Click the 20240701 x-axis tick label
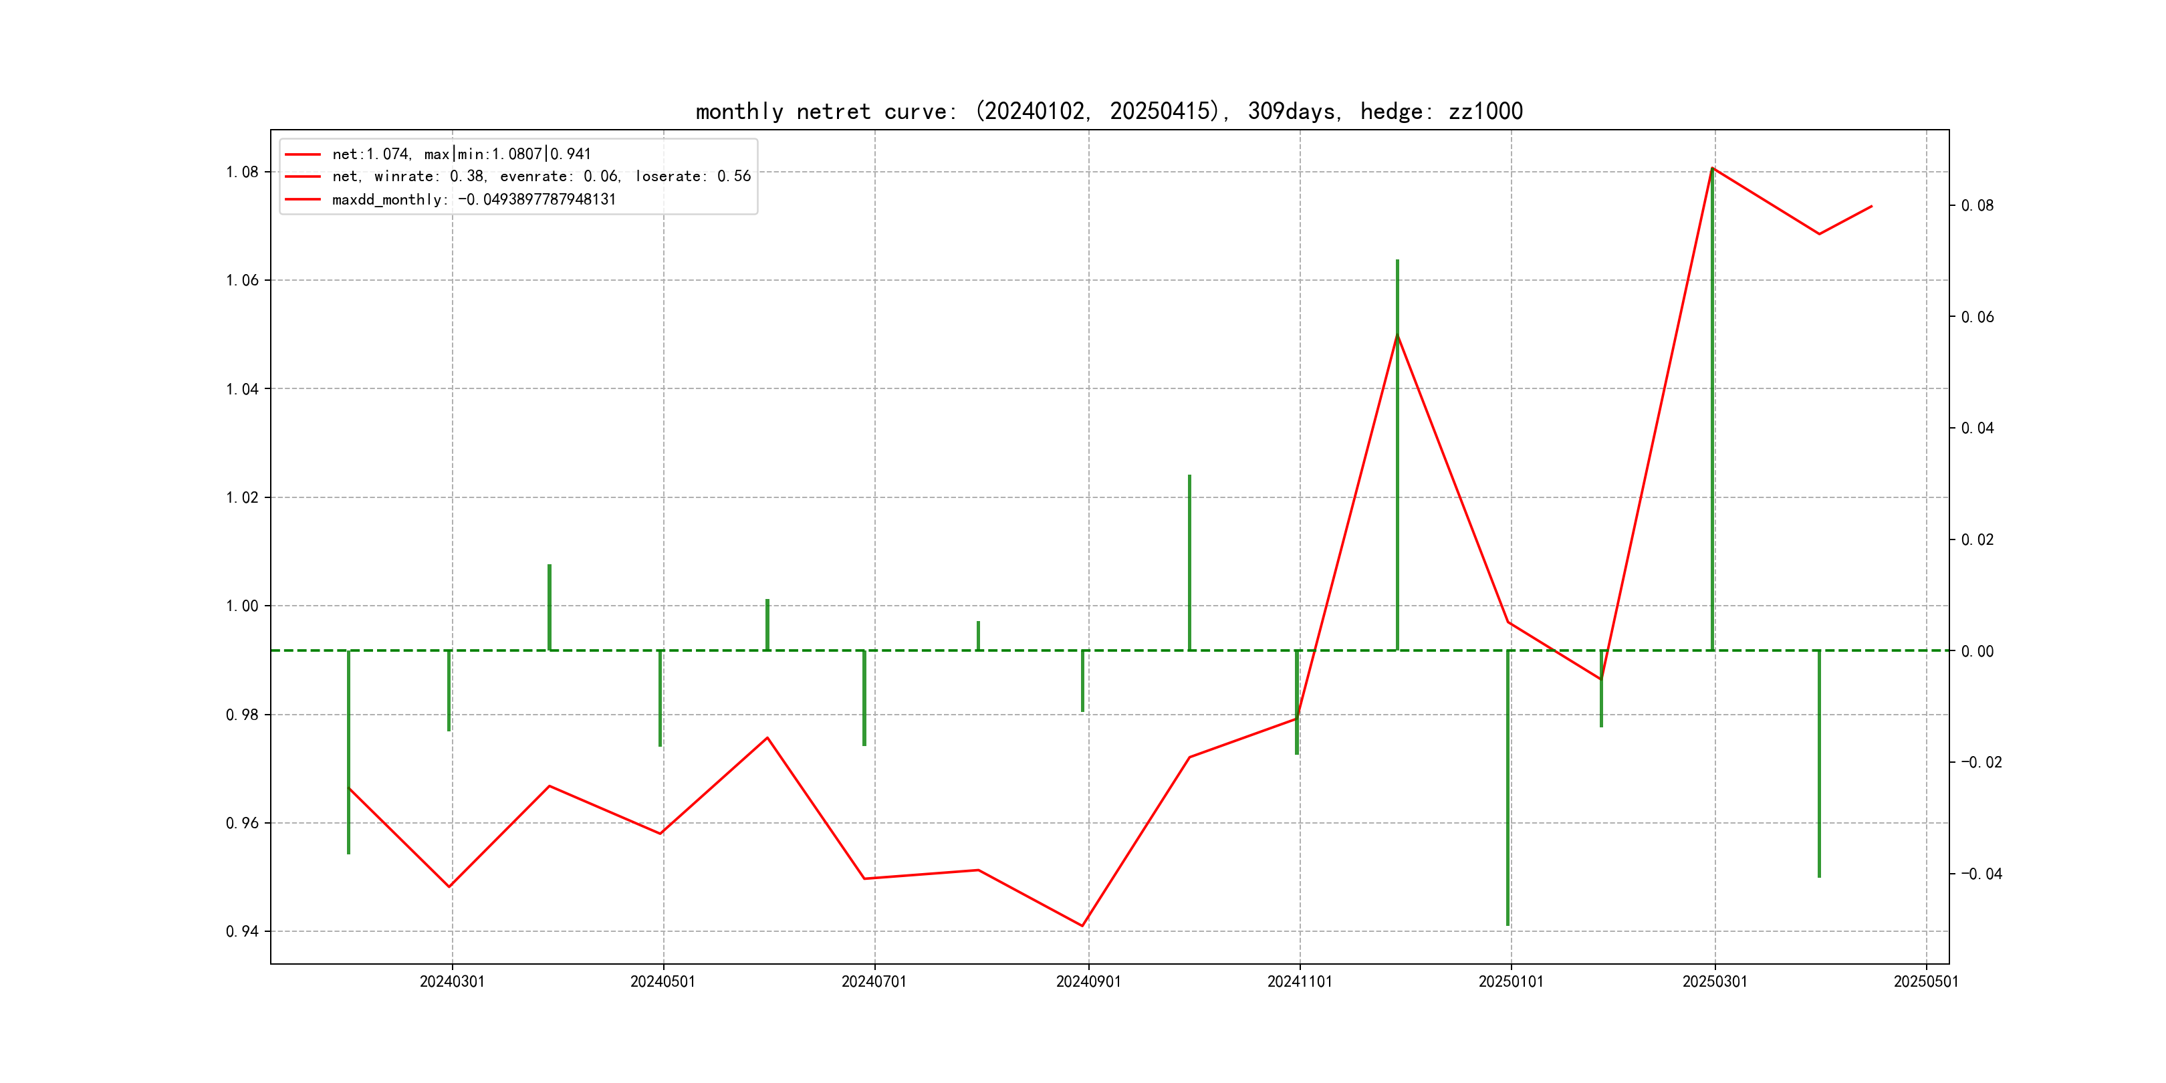Screen dimensions: 2166x1083 [874, 982]
